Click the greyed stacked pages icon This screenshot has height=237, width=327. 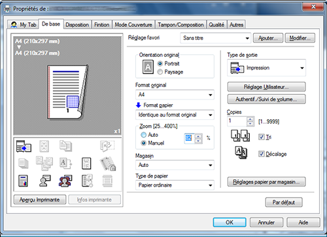coord(24,164)
